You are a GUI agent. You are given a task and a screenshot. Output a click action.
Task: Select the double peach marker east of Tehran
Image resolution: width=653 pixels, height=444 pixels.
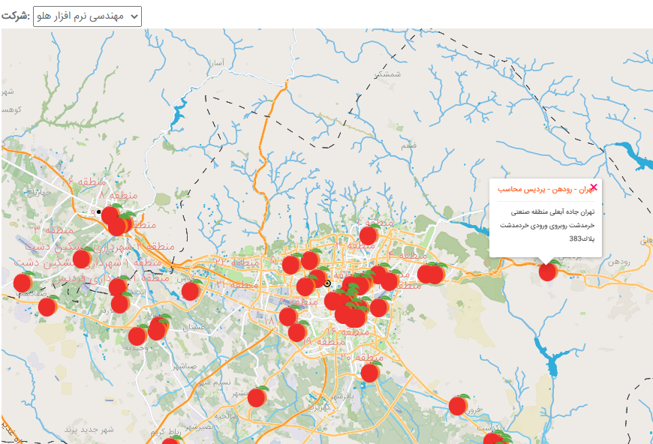click(x=431, y=273)
